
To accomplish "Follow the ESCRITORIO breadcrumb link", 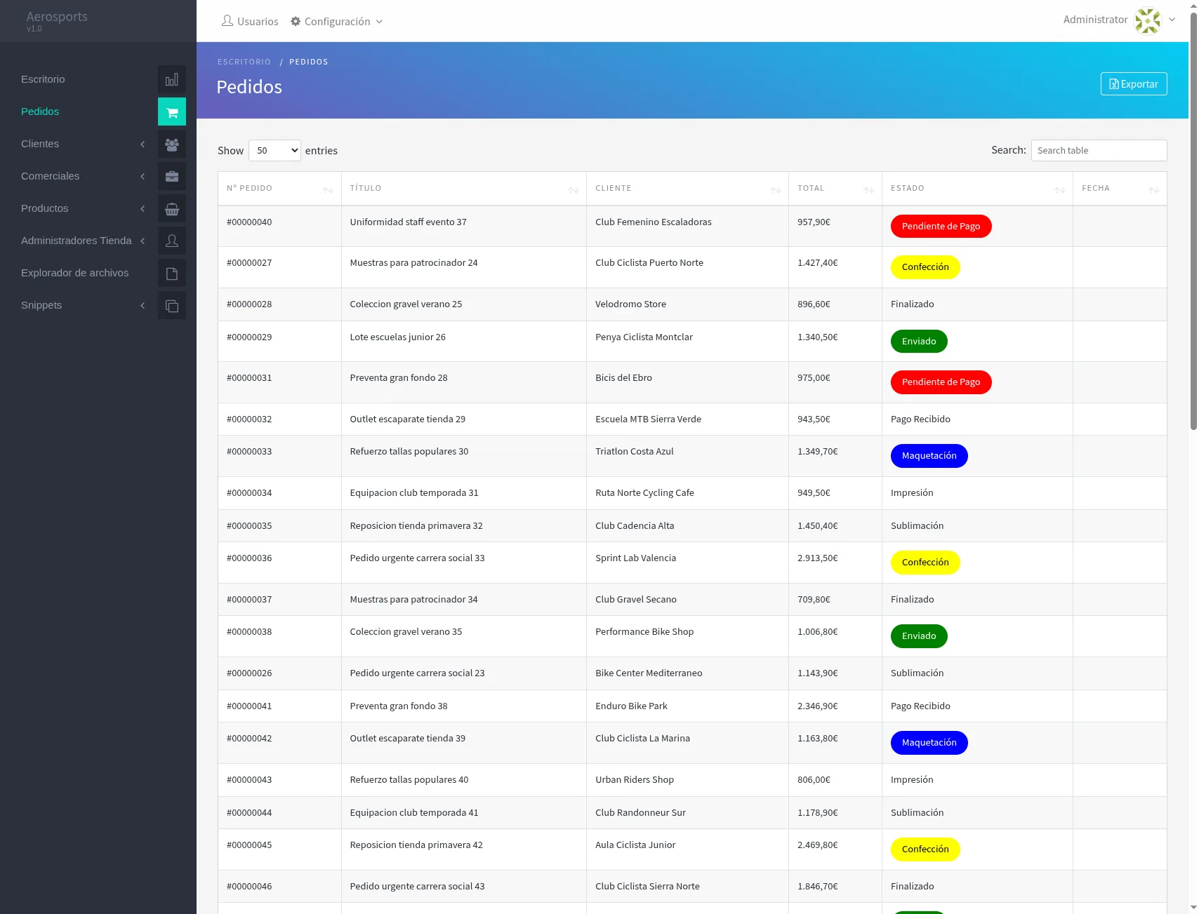I will (244, 62).
